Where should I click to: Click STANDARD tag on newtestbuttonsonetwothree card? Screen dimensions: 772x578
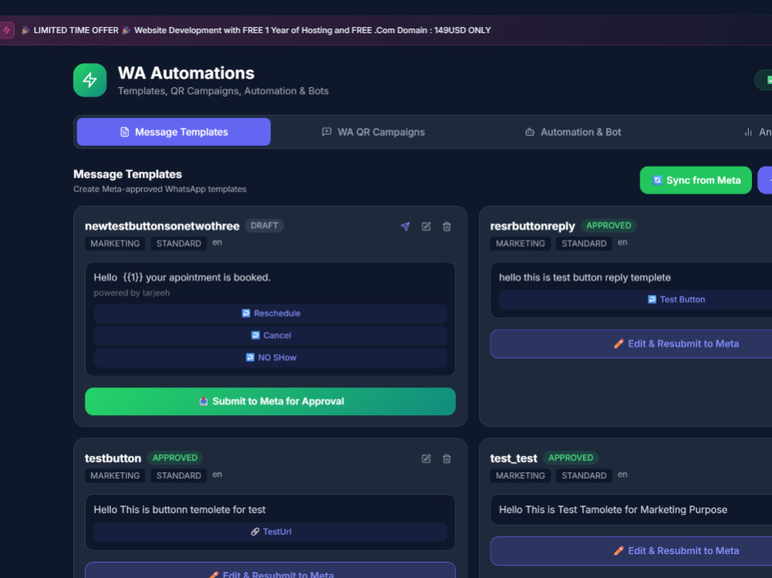(x=179, y=243)
